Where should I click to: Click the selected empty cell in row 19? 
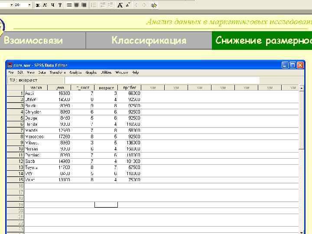click(106, 205)
